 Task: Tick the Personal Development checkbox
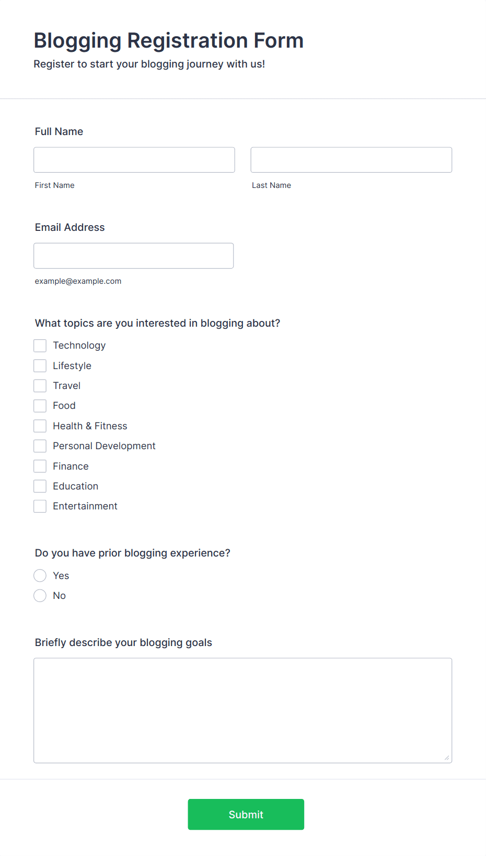pyautogui.click(x=40, y=446)
